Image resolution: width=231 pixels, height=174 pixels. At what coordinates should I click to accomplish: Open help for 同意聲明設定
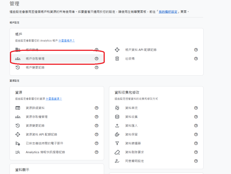pyautogui.click(x=196, y=161)
